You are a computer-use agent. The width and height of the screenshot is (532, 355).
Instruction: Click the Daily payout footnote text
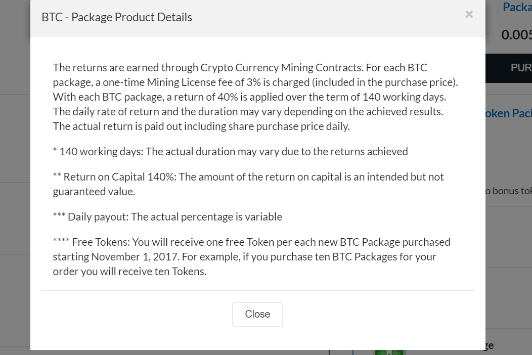click(x=167, y=216)
